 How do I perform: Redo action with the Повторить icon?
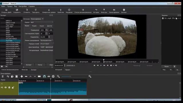(x=36, y=11)
